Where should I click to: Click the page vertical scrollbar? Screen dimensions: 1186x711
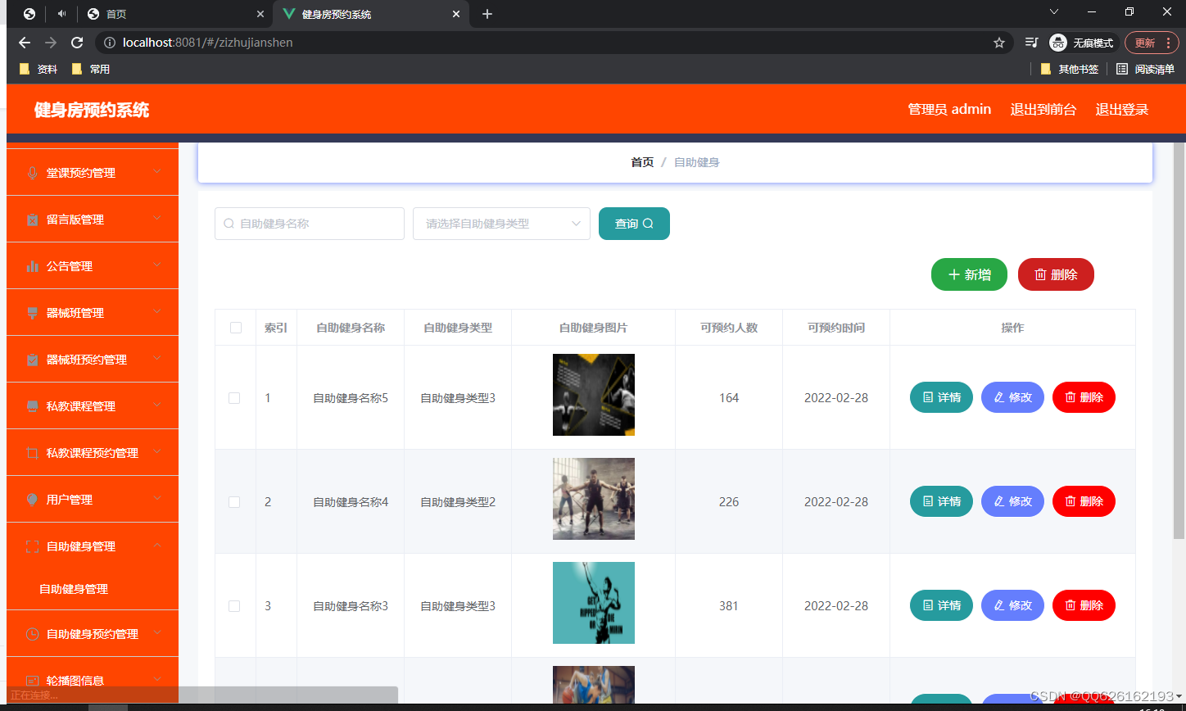1179,340
